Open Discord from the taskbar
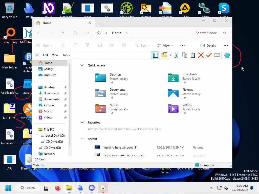 [92, 188]
